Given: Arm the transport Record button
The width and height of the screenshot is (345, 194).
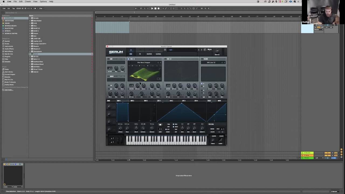Looking at the screenshot, I should (158, 8).
